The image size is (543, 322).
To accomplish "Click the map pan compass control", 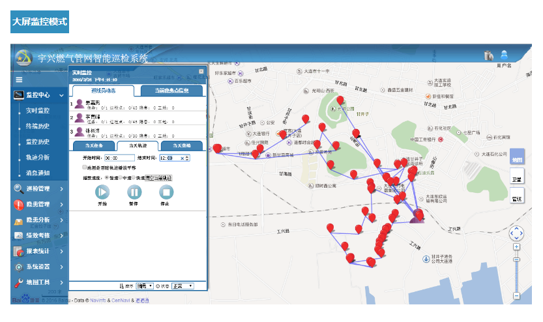I will [x=516, y=233].
